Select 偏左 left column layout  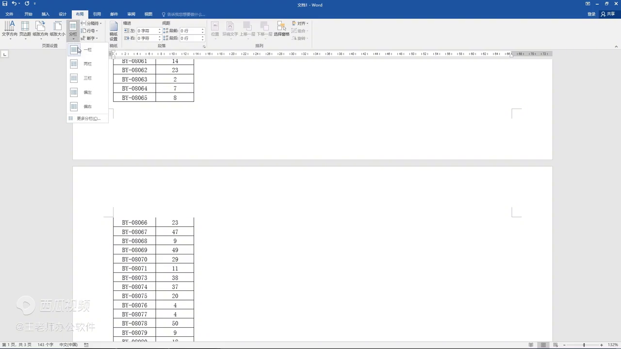[x=87, y=92]
